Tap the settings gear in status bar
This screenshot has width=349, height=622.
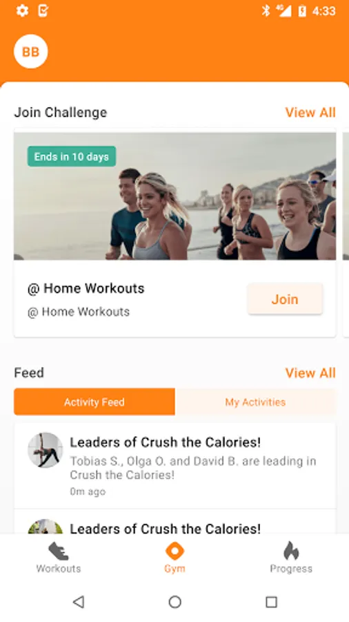click(22, 10)
